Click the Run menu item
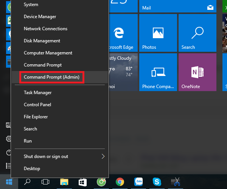 28,141
